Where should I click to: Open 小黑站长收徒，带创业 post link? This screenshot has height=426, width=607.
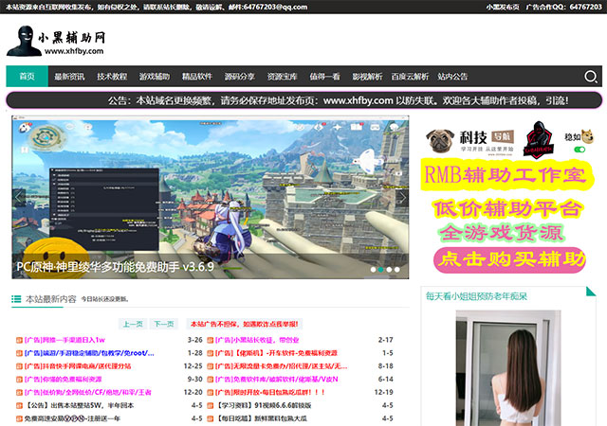pyautogui.click(x=257, y=340)
